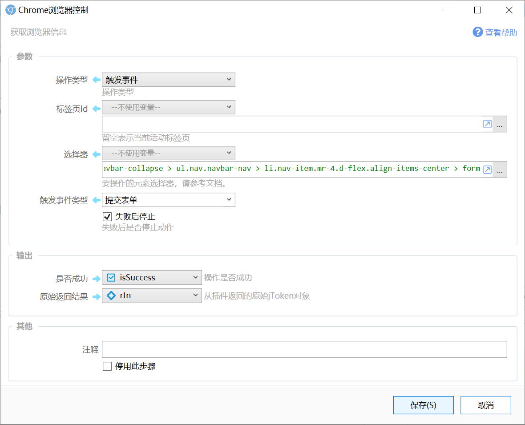Uncheck the 失败后停止 checkbox
This screenshot has width=525, height=425.
point(107,217)
